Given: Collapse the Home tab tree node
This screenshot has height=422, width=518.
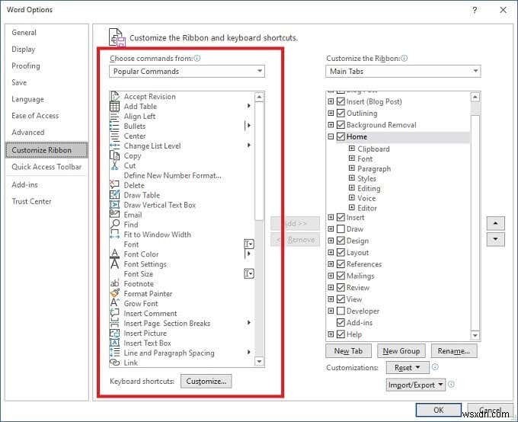Looking at the screenshot, I should click(x=331, y=136).
